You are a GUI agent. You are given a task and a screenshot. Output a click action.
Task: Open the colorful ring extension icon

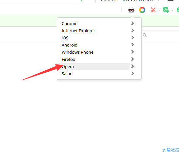[142, 10]
